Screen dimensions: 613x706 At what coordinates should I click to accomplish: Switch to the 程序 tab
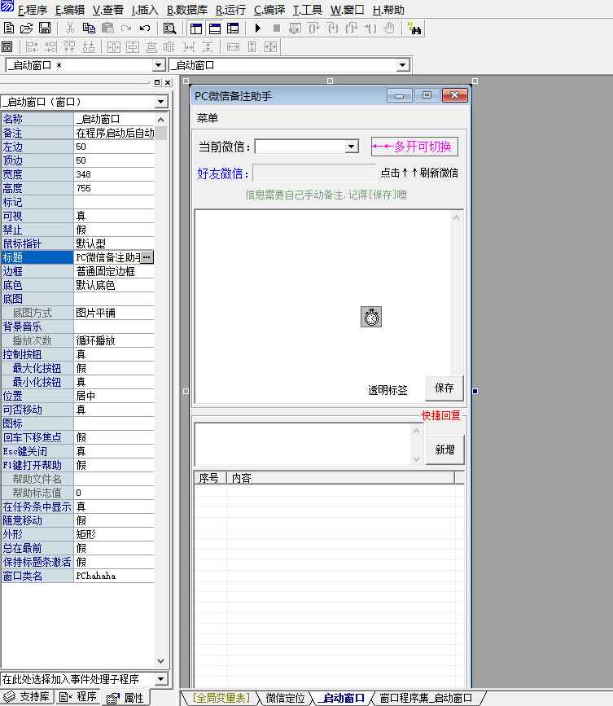[78, 696]
